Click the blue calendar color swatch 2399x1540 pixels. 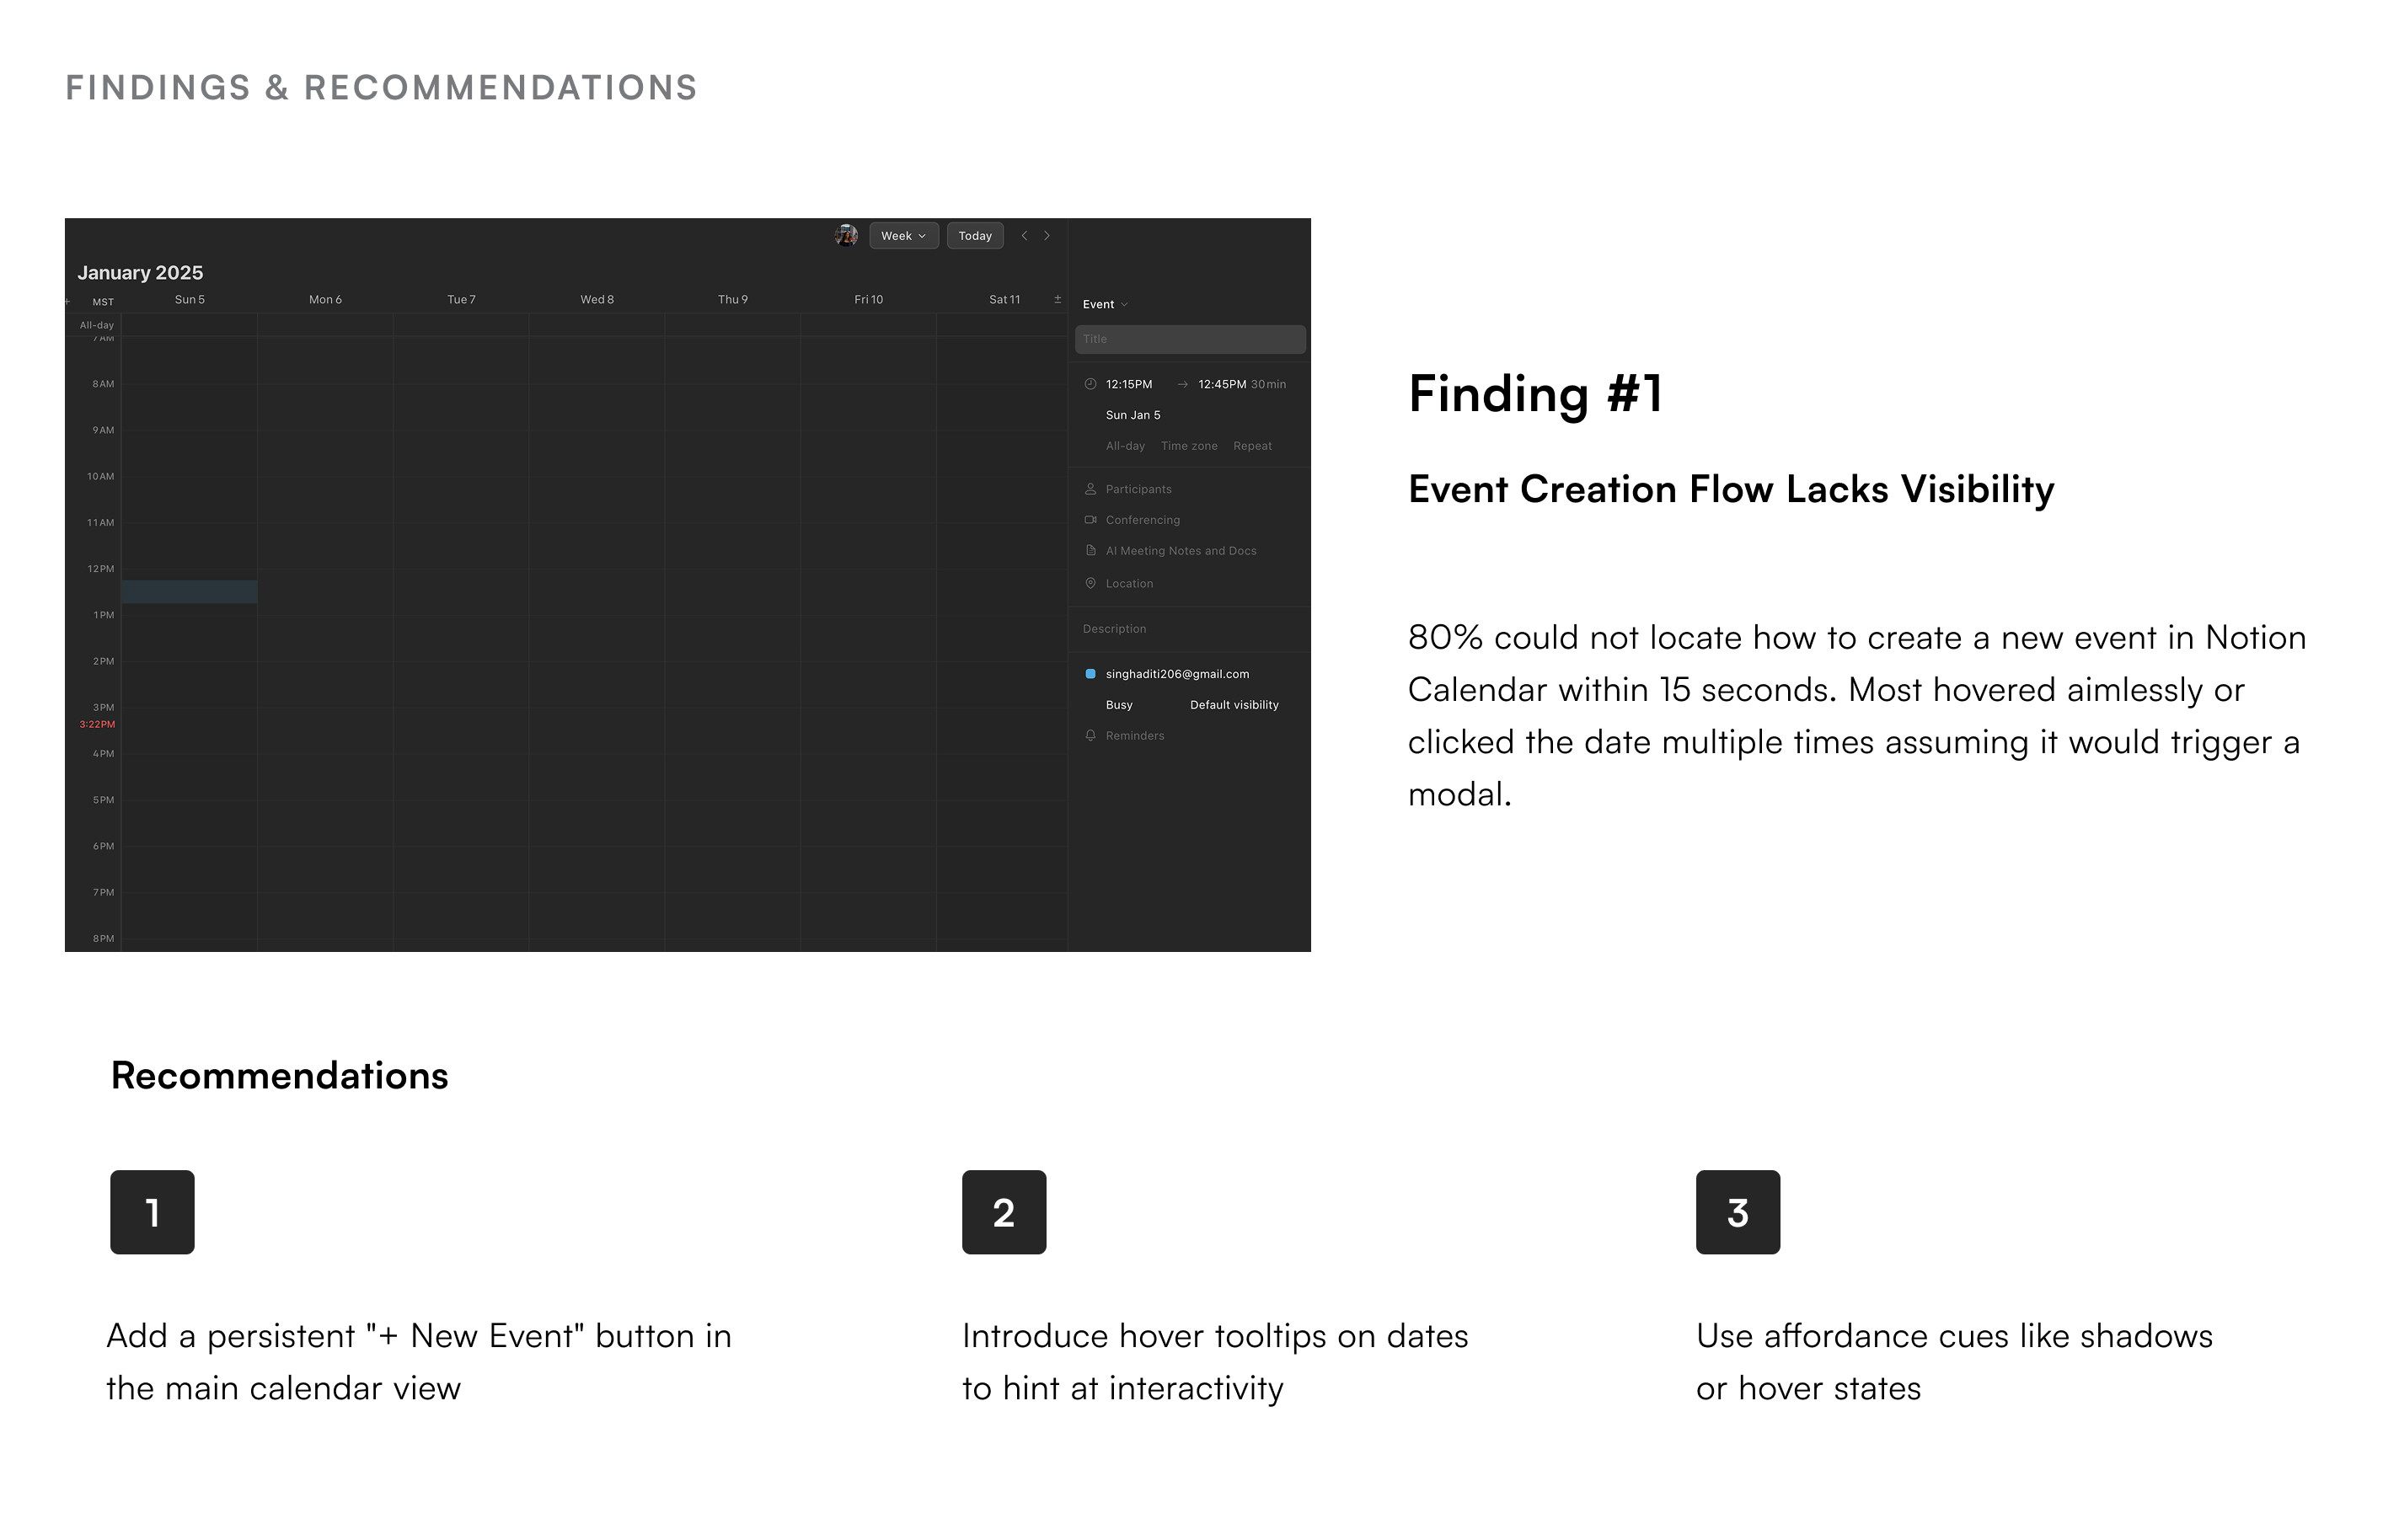[1090, 674]
